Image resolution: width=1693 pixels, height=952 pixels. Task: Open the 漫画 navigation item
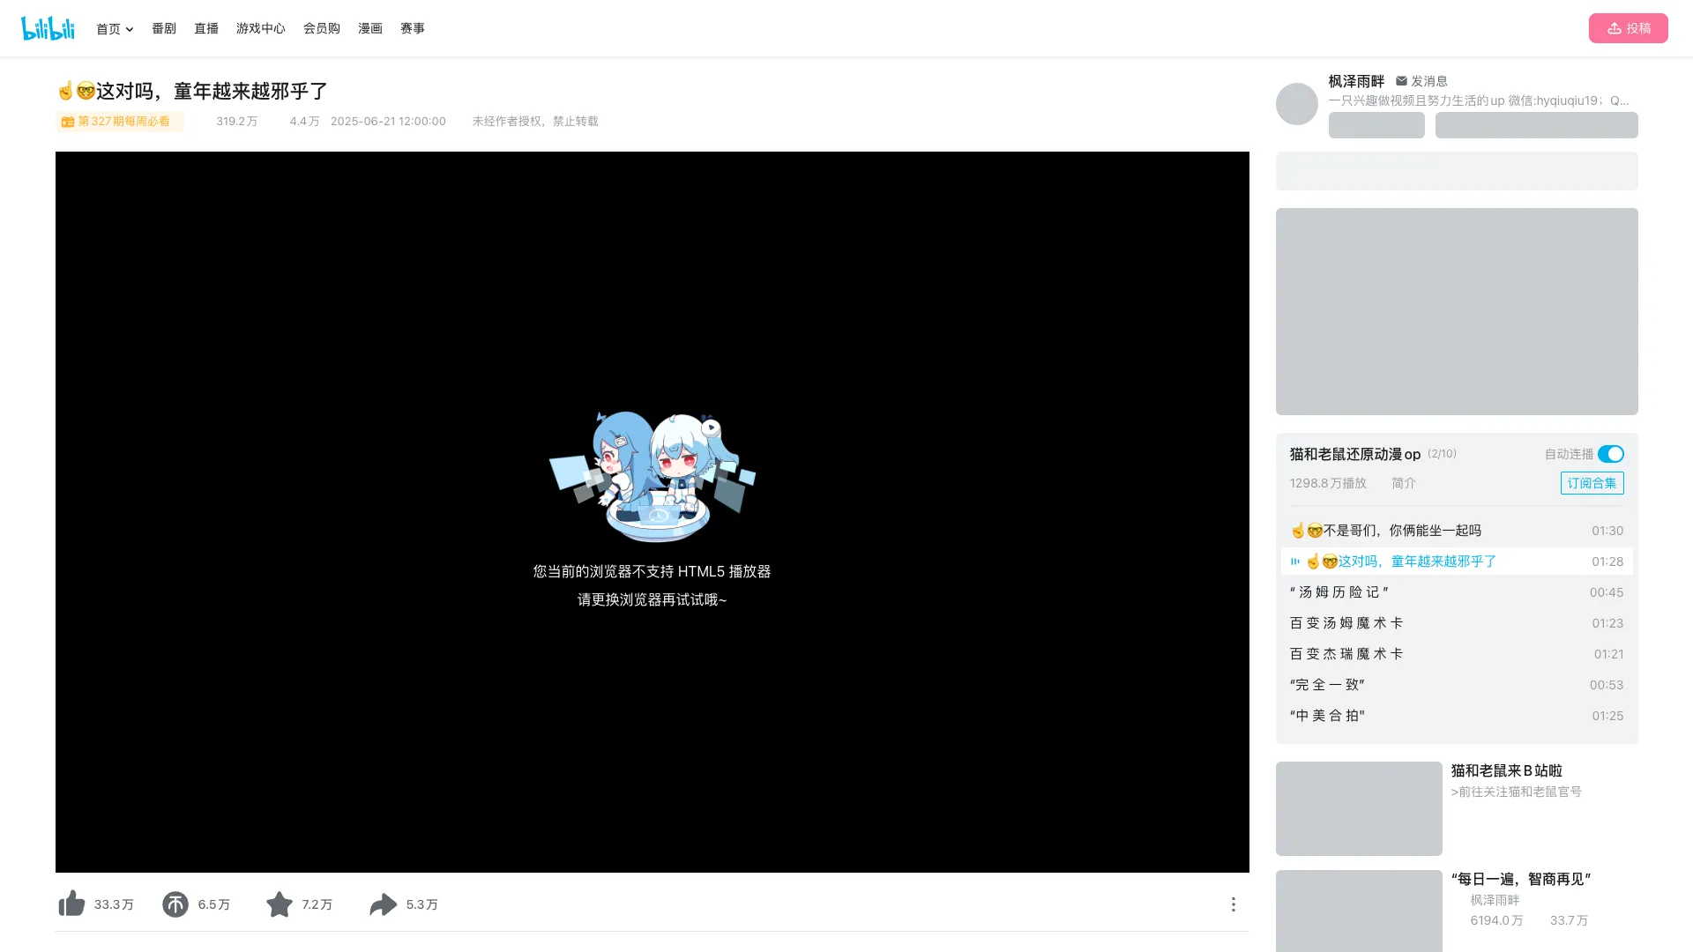[x=370, y=28]
